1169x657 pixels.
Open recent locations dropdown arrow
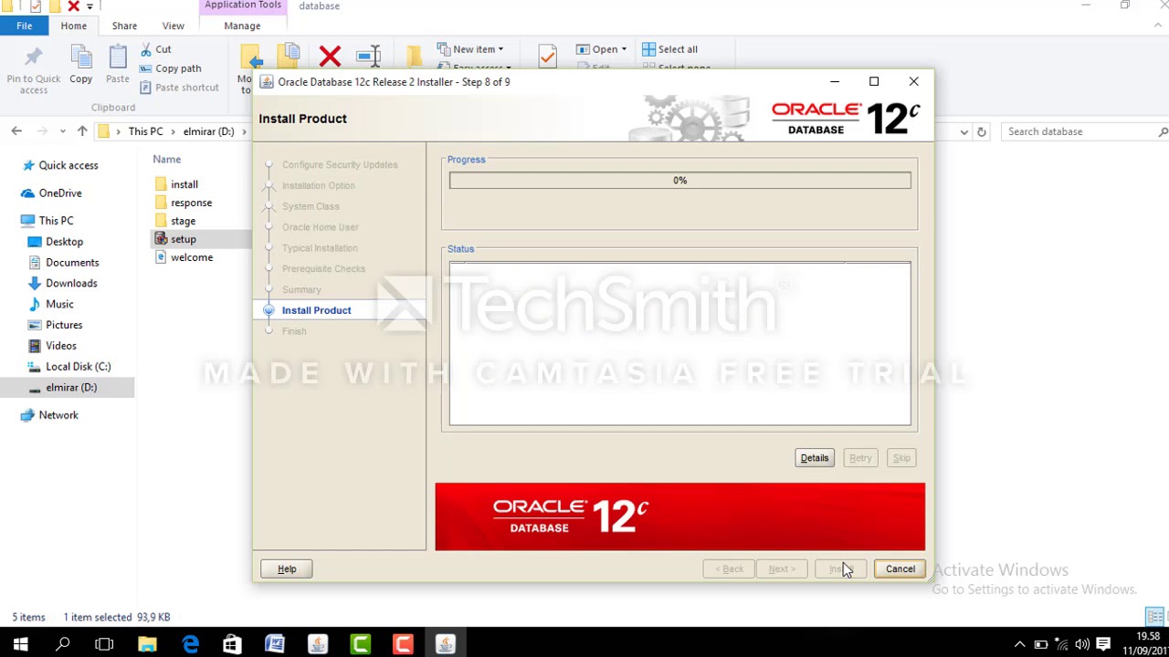(x=63, y=131)
